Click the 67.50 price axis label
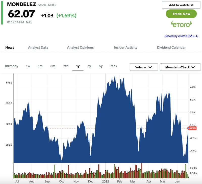 [x=9, y=83]
